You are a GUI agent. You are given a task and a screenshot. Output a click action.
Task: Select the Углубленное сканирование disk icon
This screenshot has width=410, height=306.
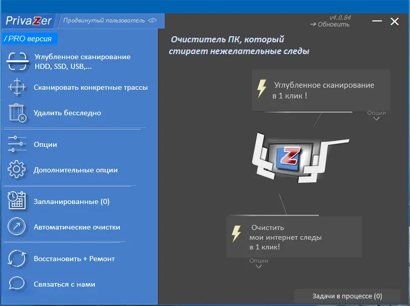16,61
